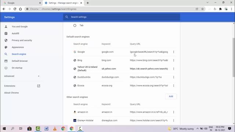235x132 pixels.
Task: Click the profile avatar icon
Action: (226, 9)
